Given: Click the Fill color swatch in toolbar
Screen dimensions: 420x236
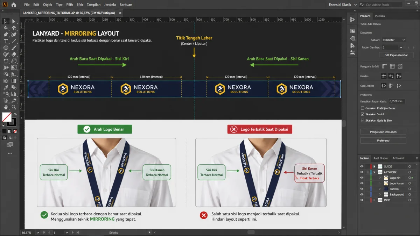Looking at the screenshot, I should [x=7, y=117].
